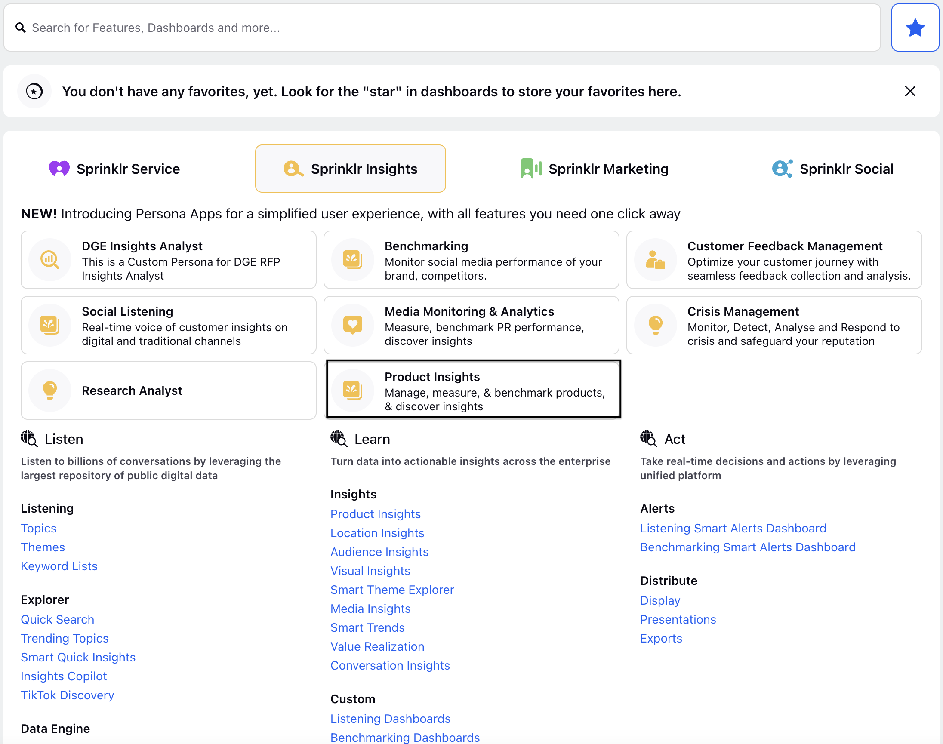Image resolution: width=943 pixels, height=744 pixels.
Task: Open Smart Theme Explorer
Action: point(392,590)
